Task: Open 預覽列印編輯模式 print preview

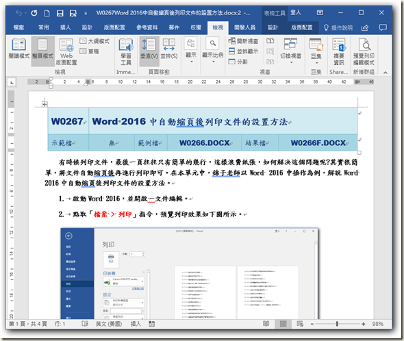Action: [364, 51]
